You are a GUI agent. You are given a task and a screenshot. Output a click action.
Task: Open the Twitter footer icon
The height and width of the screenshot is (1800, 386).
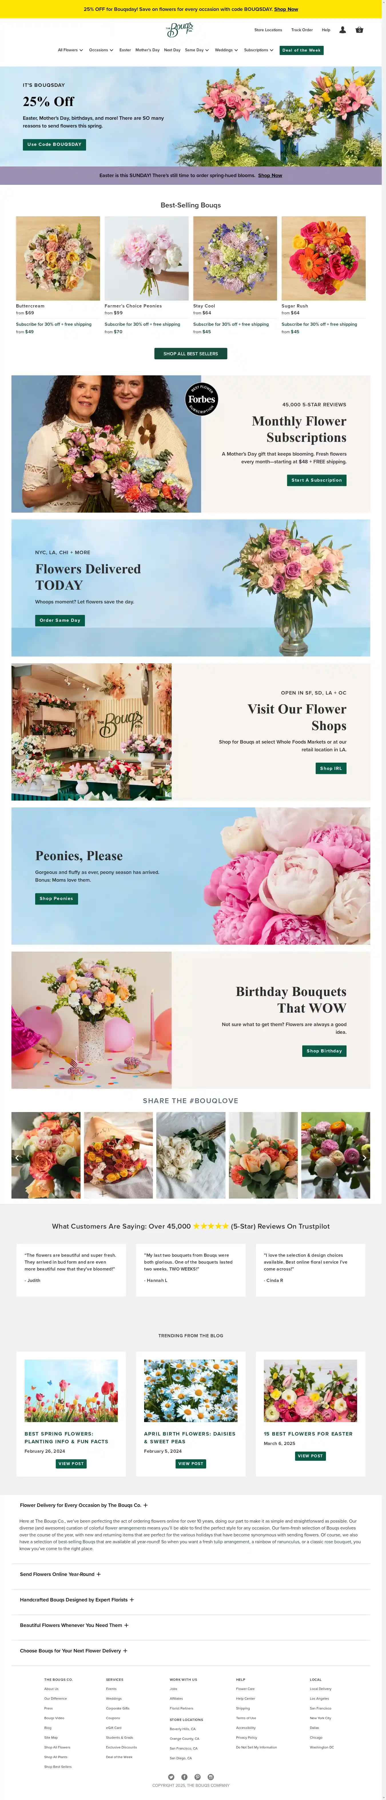click(171, 1777)
